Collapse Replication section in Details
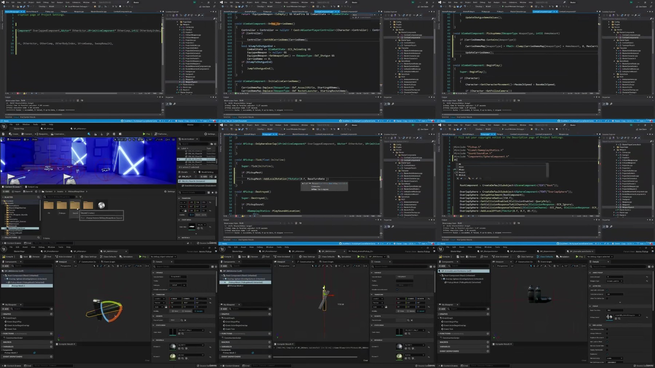The width and height of the screenshot is (655, 368). pyautogui.click(x=590, y=325)
